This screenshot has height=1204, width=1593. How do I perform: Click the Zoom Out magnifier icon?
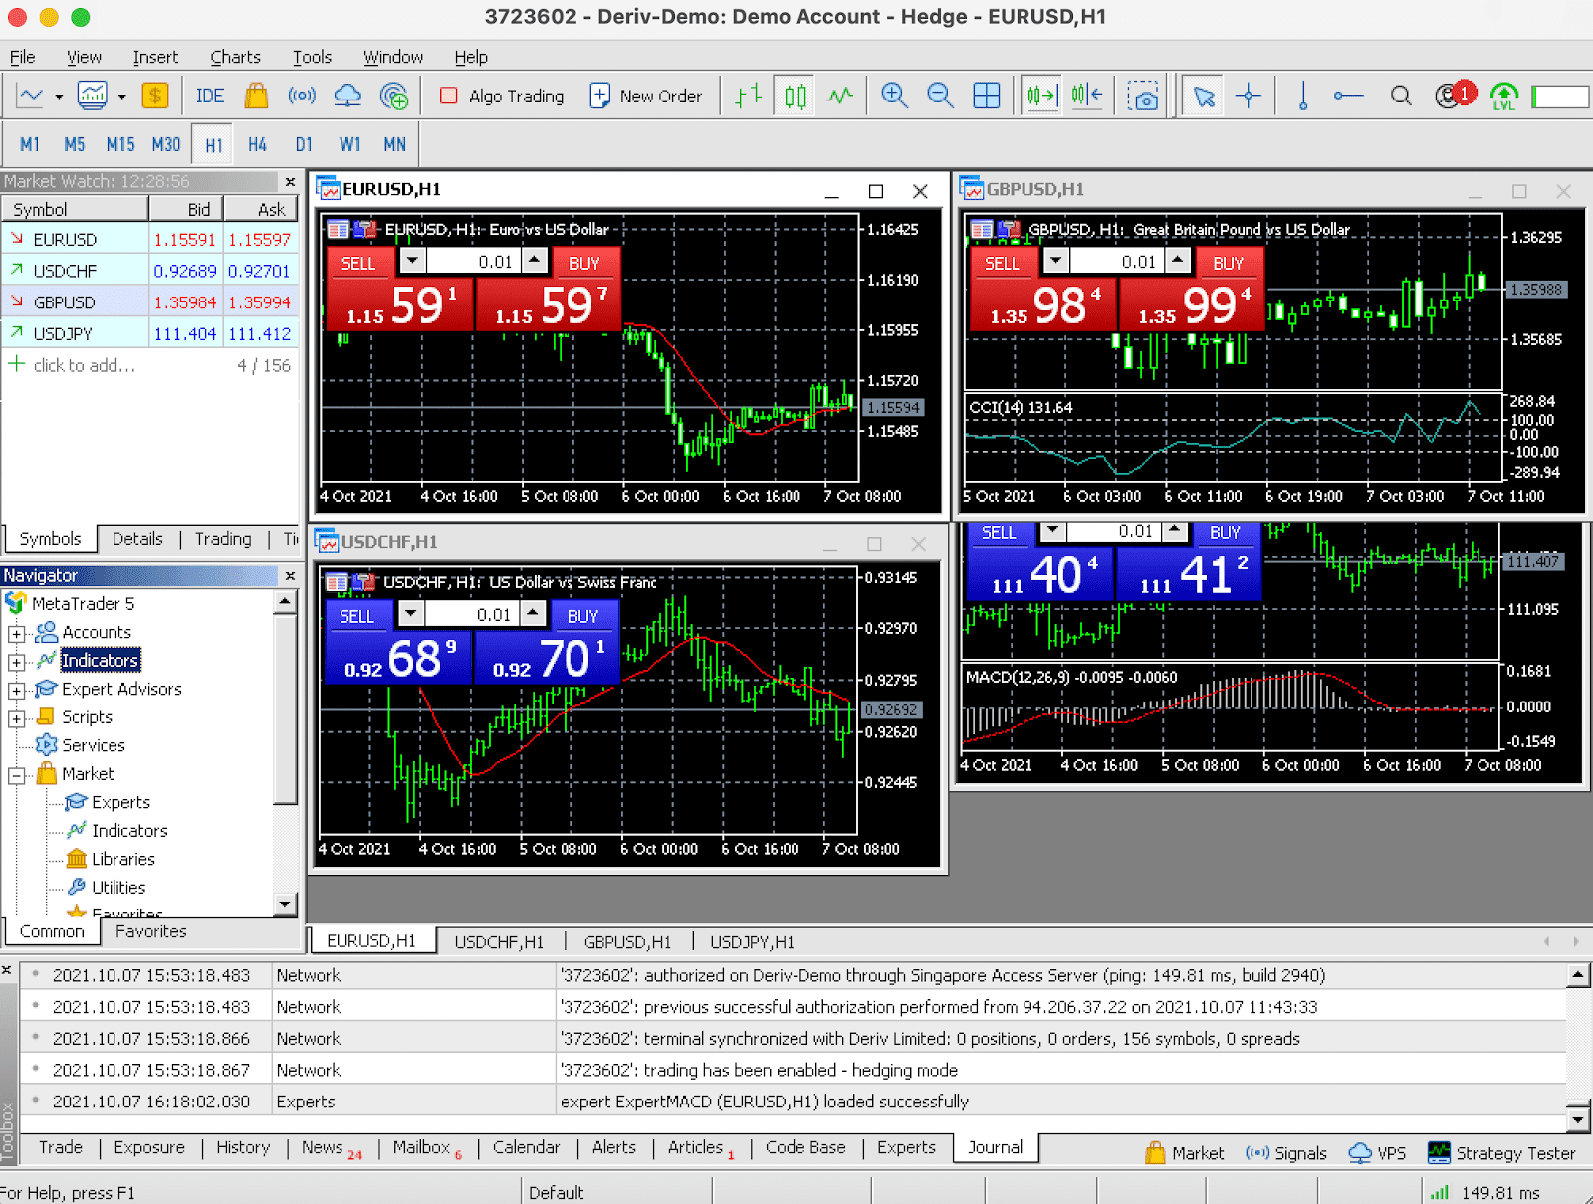pyautogui.click(x=940, y=96)
